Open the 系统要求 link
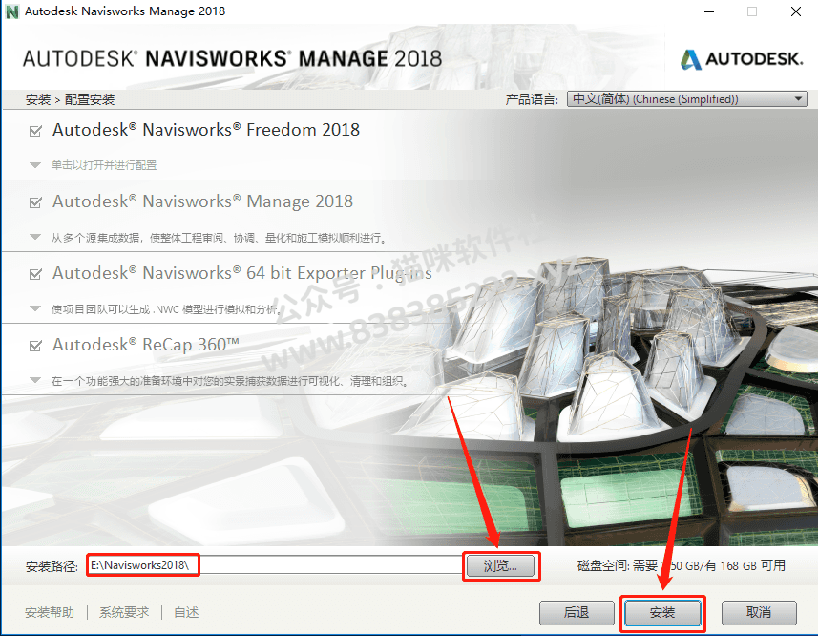The height and width of the screenshot is (636, 818). (x=124, y=612)
